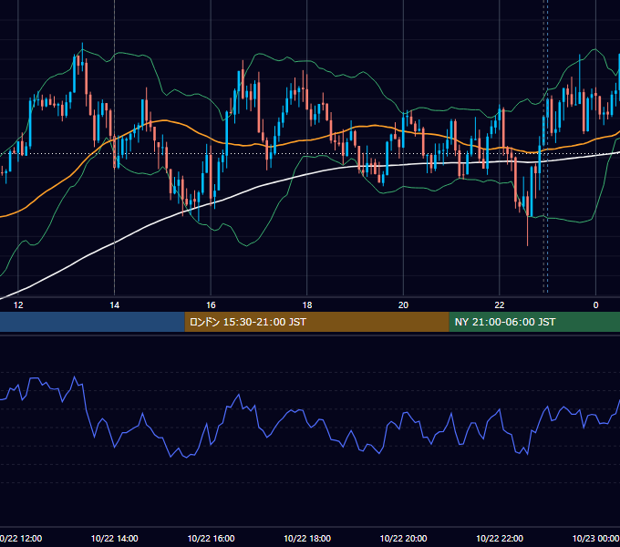The width and height of the screenshot is (620, 547).
Task: Click the 10/22 22:00 date label
Action: [x=500, y=538]
